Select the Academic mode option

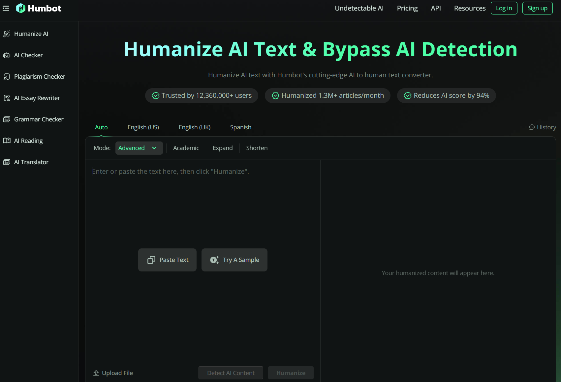pyautogui.click(x=186, y=148)
